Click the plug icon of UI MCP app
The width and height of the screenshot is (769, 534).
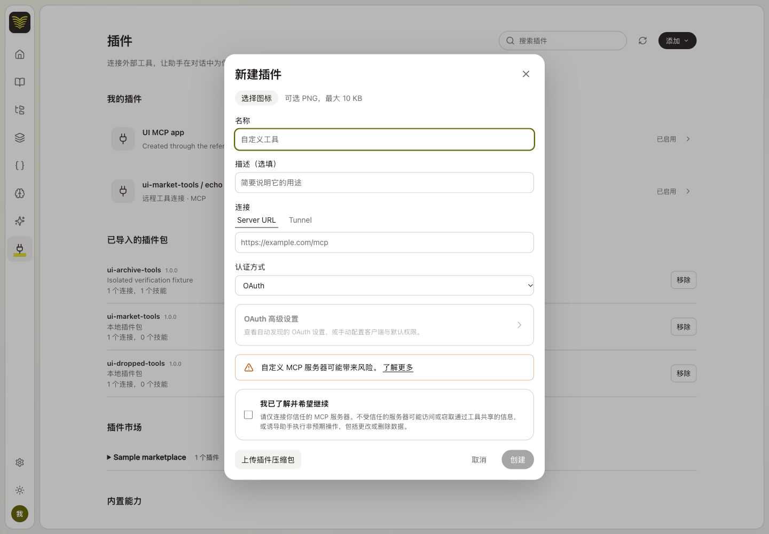tap(123, 139)
